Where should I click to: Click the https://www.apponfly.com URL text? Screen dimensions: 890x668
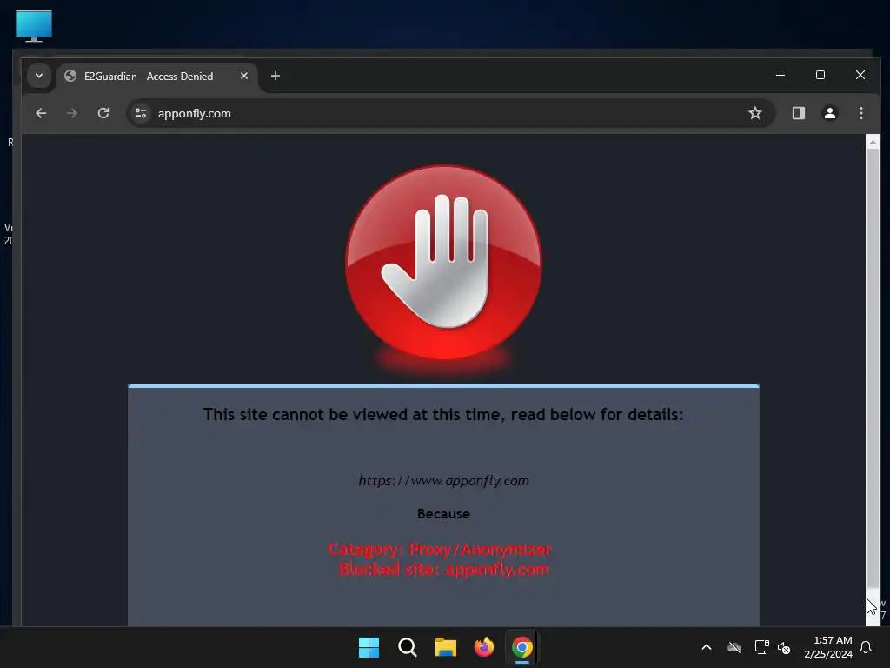click(x=443, y=480)
